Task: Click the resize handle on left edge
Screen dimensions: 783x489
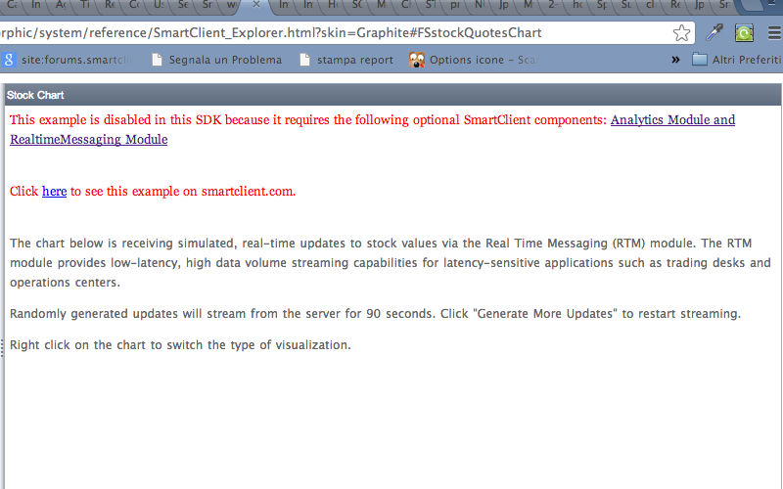Action: tap(2, 347)
